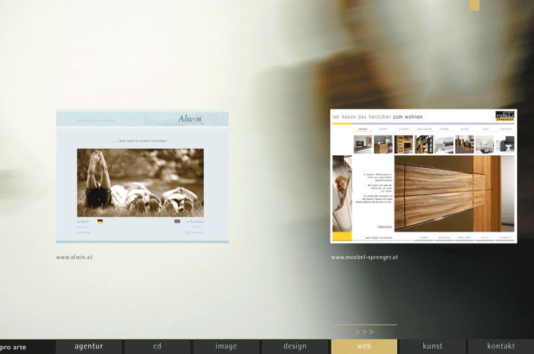Viewport: 534px width, 354px height.
Task: Click the sepia children-in-grass photo
Action: (140, 181)
